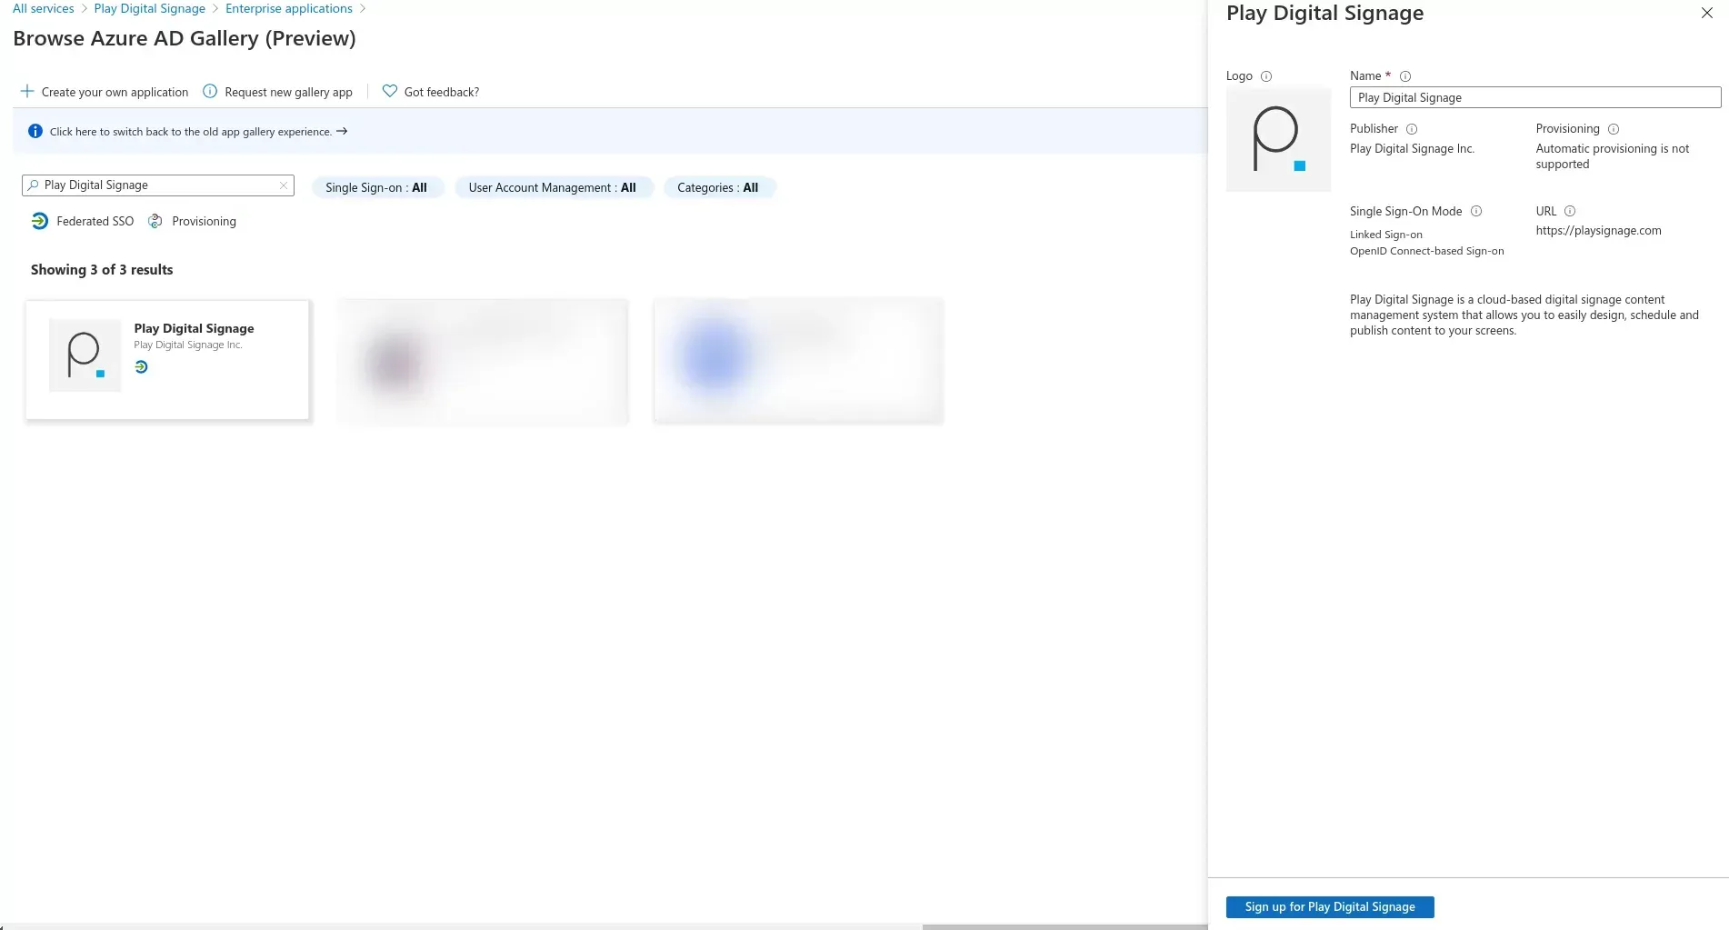Click the Name input field in the panel
The image size is (1729, 930).
[1535, 97]
